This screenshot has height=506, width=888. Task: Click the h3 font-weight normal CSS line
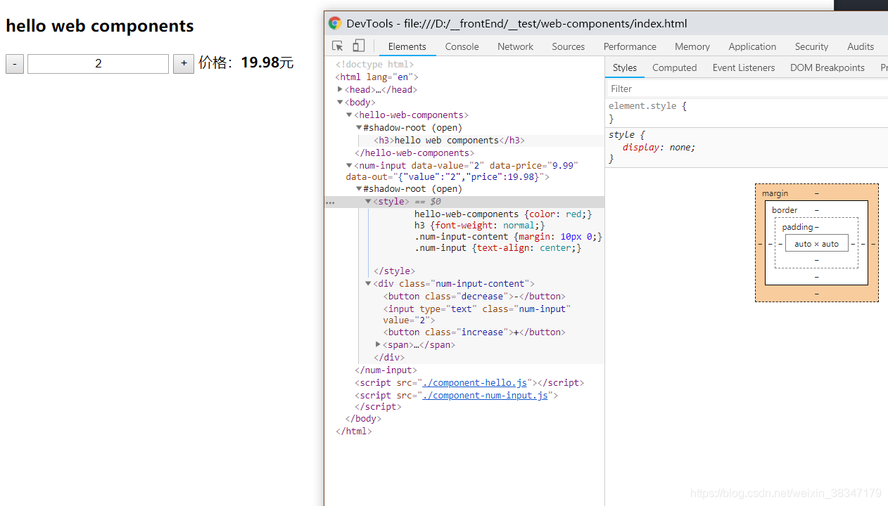[x=480, y=226]
